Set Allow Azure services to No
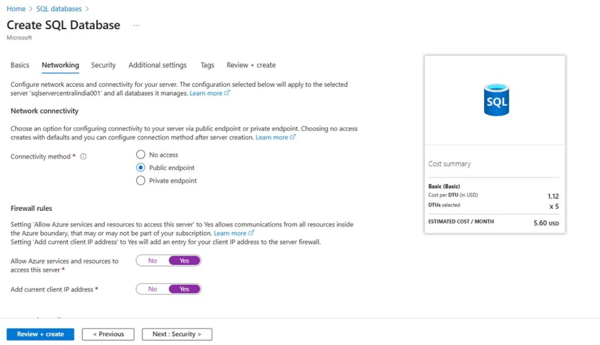The width and height of the screenshot is (600, 345). pos(153,261)
